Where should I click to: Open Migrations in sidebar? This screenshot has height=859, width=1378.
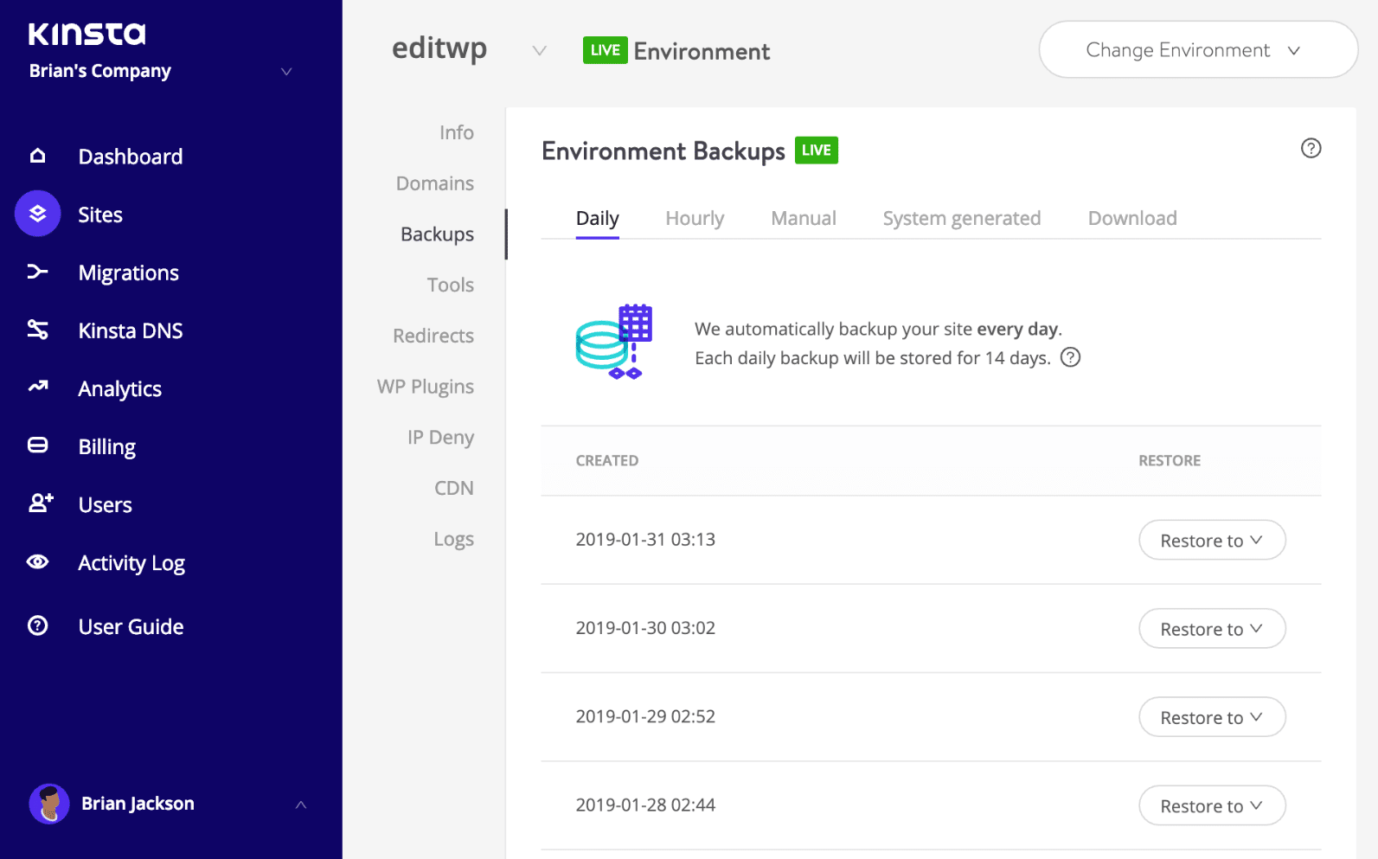(129, 272)
